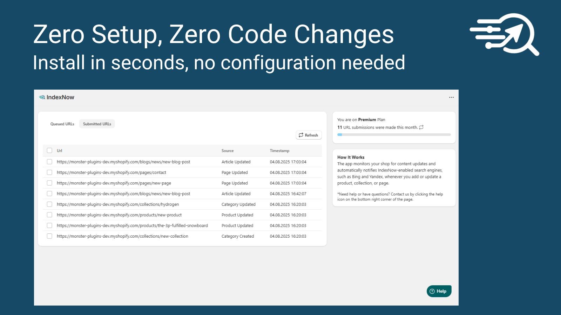Check the checkbox for the new-blog-post URL

tap(49, 162)
